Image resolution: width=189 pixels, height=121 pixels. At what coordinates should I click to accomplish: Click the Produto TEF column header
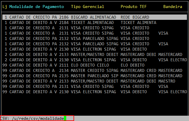point(133,7)
